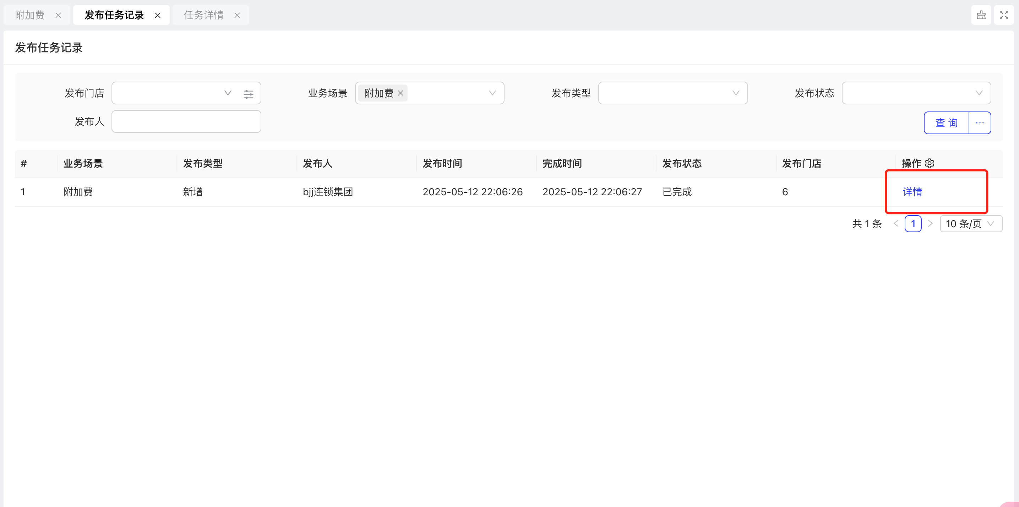Open the 发布状态 dropdown
The width and height of the screenshot is (1019, 507).
916,93
